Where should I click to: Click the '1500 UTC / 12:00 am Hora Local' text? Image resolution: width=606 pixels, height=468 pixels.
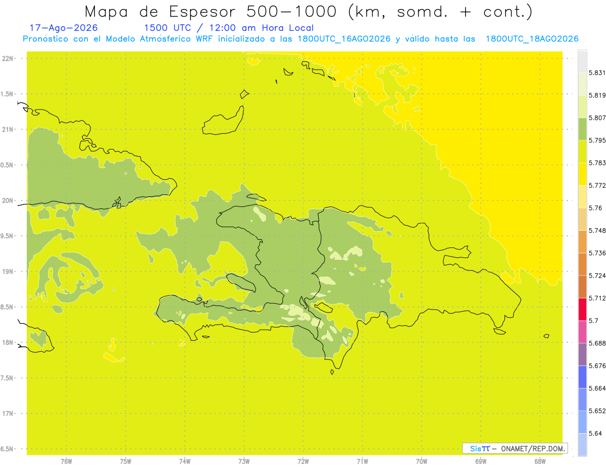[x=229, y=28]
